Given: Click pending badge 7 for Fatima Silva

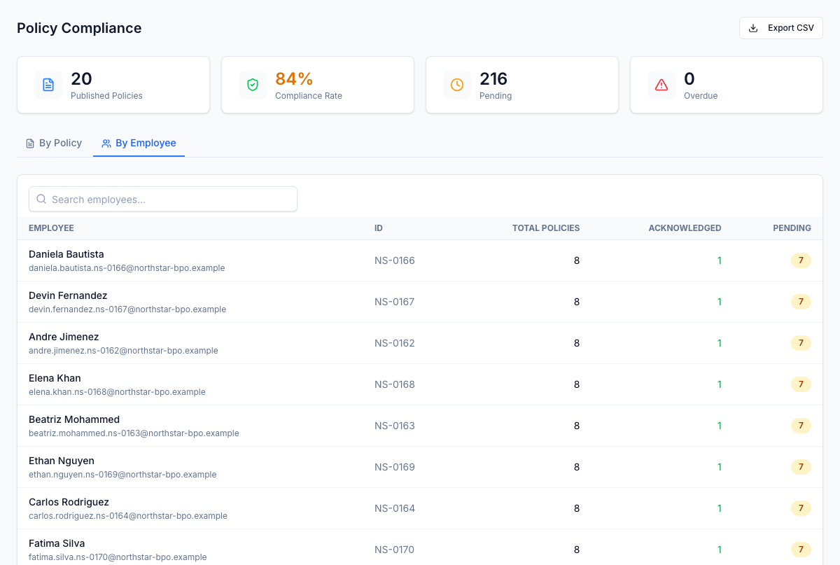Looking at the screenshot, I should (801, 550).
